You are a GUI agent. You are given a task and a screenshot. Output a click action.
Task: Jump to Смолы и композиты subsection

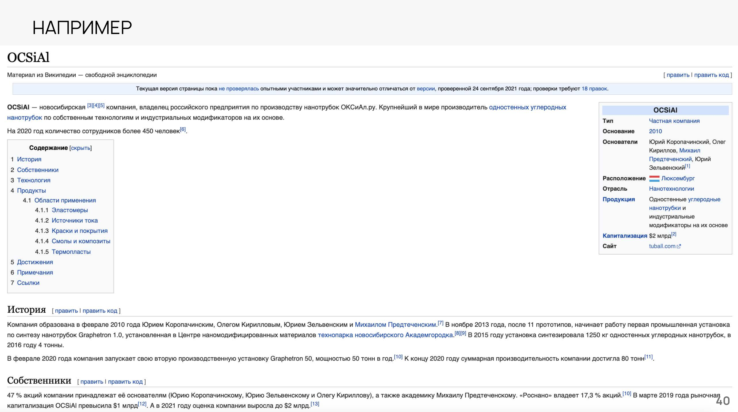point(81,241)
